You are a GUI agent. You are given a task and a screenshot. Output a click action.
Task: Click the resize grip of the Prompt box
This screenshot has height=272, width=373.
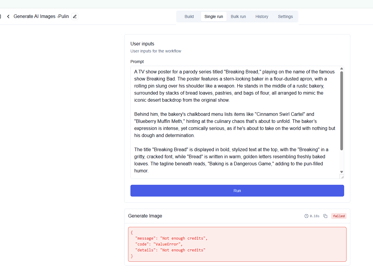pos(341,177)
